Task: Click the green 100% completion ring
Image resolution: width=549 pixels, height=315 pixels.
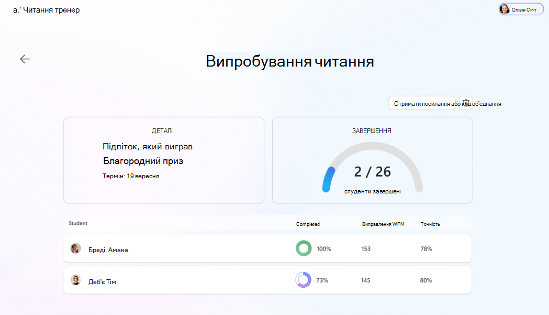Action: [x=304, y=248]
